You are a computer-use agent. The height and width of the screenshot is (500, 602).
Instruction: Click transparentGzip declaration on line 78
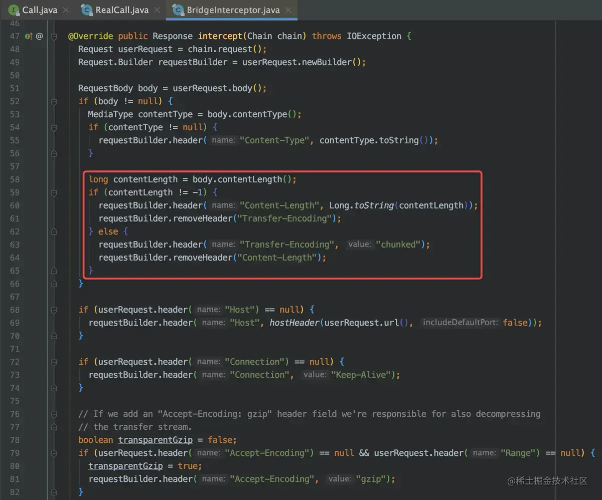[156, 440]
